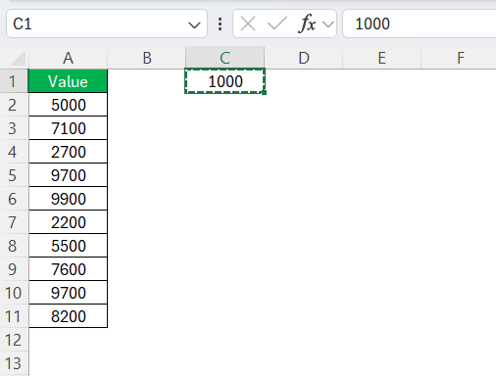
Task: Click cell containing 2700
Action: (x=68, y=152)
